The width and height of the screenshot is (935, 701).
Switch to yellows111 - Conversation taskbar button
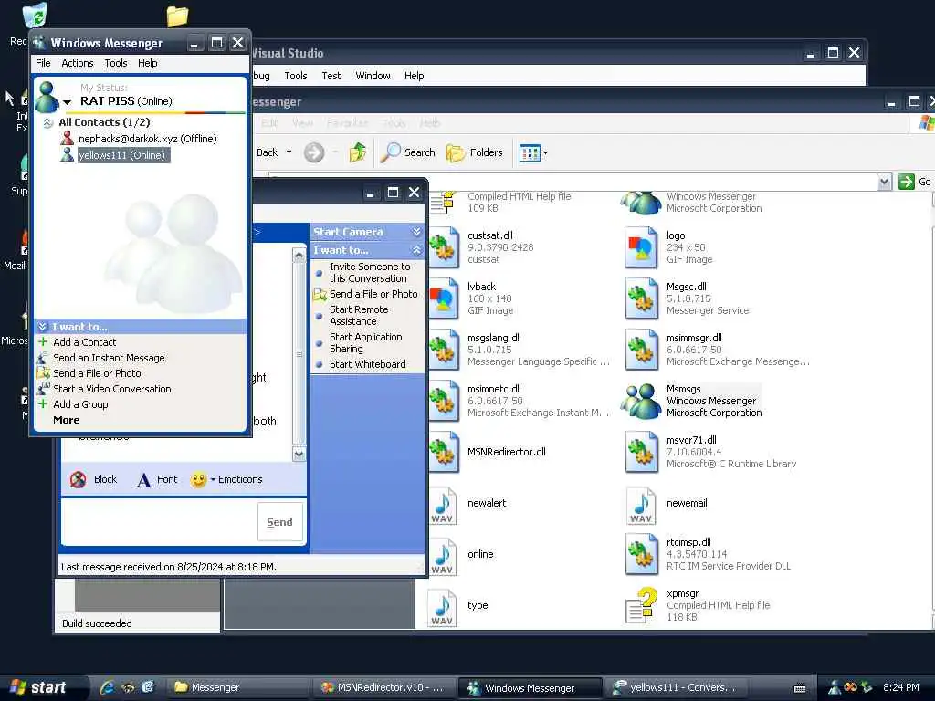pos(675,688)
